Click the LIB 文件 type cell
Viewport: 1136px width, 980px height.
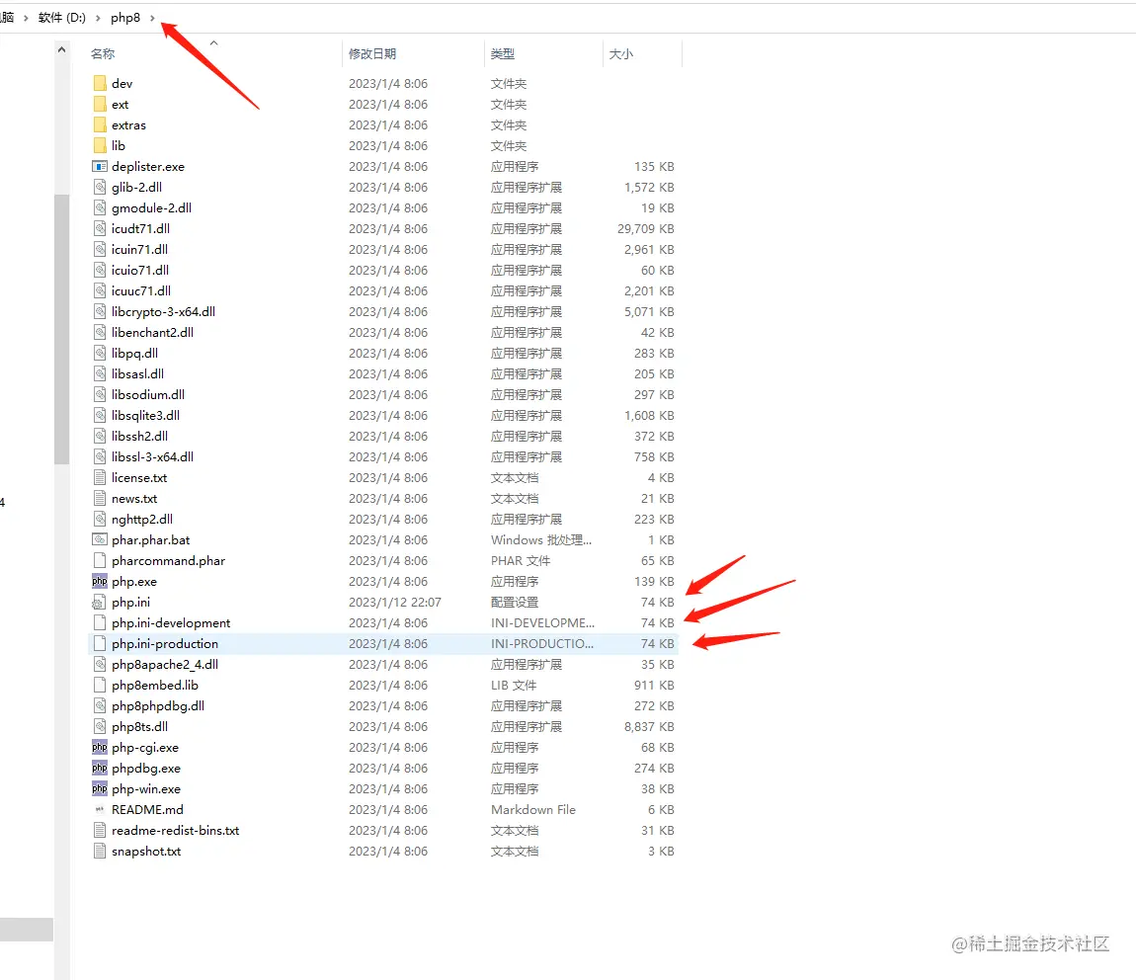point(514,686)
